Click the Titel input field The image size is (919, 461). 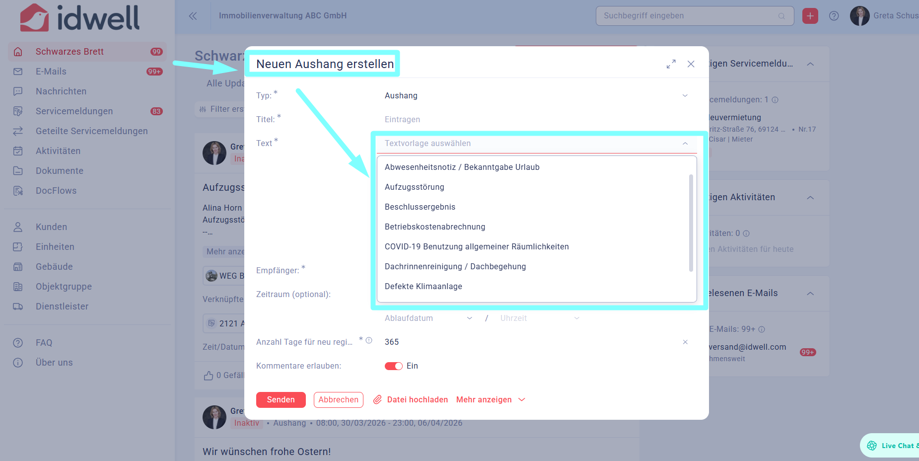536,119
